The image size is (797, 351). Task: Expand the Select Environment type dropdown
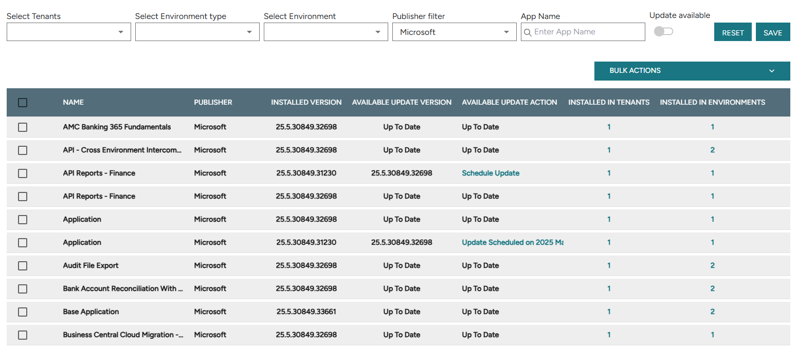197,32
